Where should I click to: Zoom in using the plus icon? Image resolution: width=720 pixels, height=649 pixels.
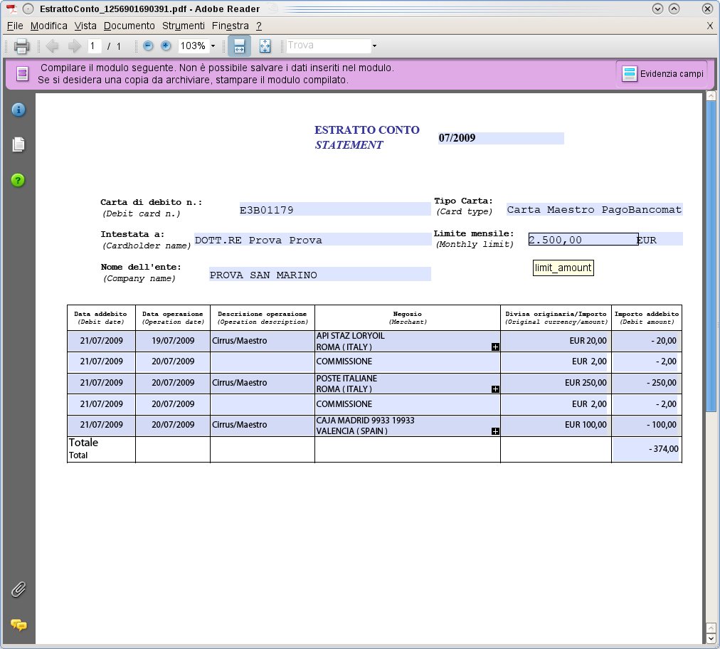point(166,46)
